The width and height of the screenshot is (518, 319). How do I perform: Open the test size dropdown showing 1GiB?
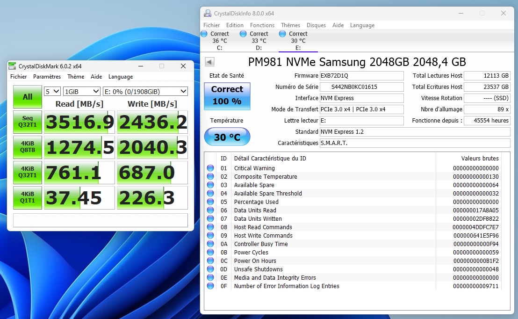click(82, 91)
